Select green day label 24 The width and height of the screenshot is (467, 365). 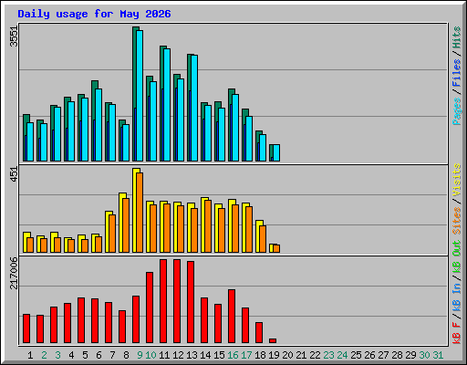[342, 355]
